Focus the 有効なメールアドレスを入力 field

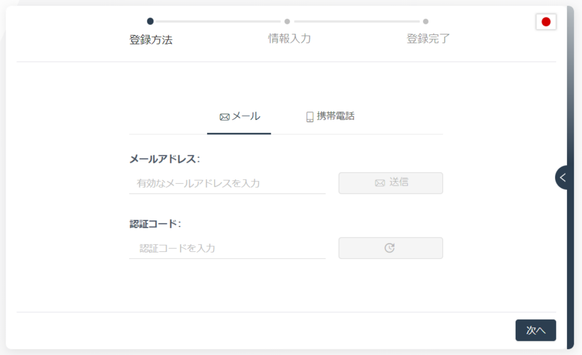(x=227, y=183)
